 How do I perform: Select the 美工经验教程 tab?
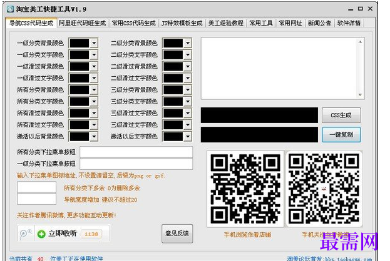click(226, 23)
